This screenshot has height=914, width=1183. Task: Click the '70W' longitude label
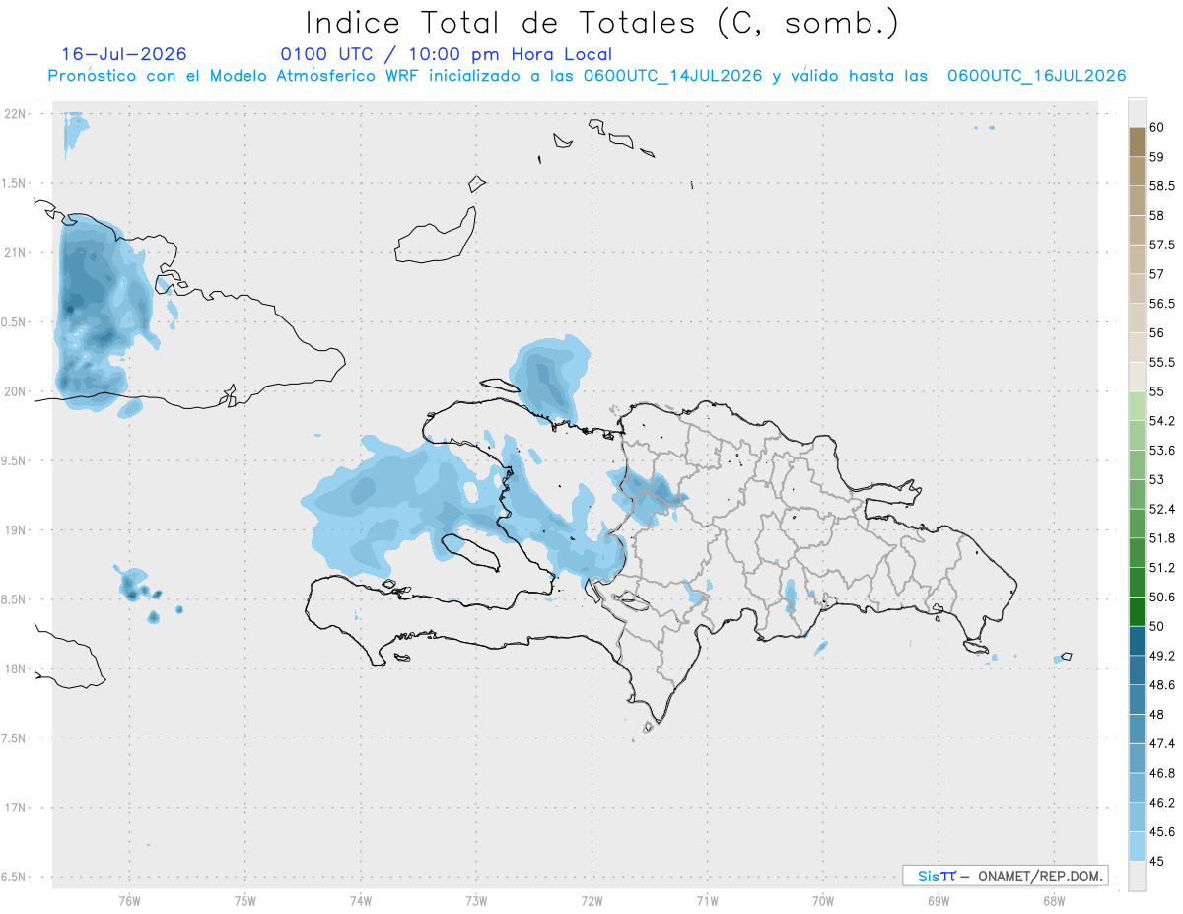(x=823, y=900)
